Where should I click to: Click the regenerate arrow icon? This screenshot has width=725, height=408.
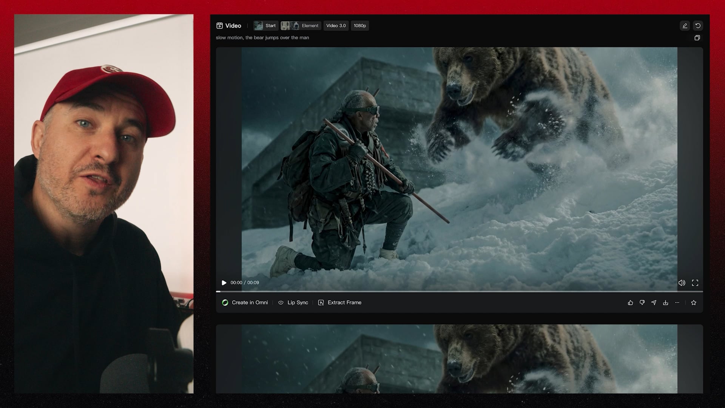click(x=698, y=26)
